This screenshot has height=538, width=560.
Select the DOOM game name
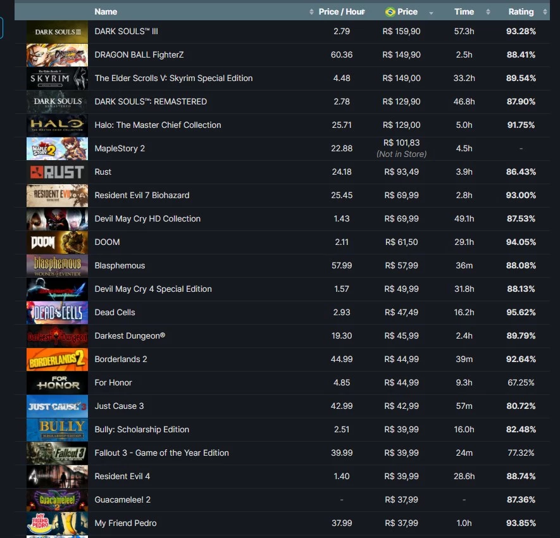pos(107,242)
